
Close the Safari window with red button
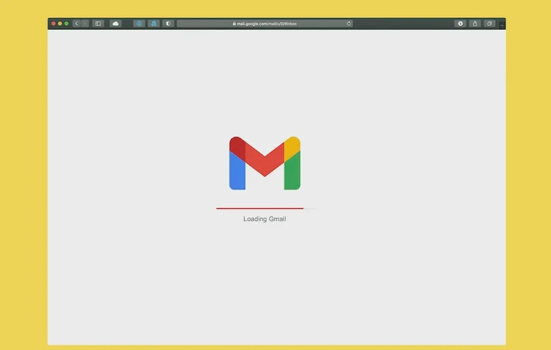[x=53, y=23]
